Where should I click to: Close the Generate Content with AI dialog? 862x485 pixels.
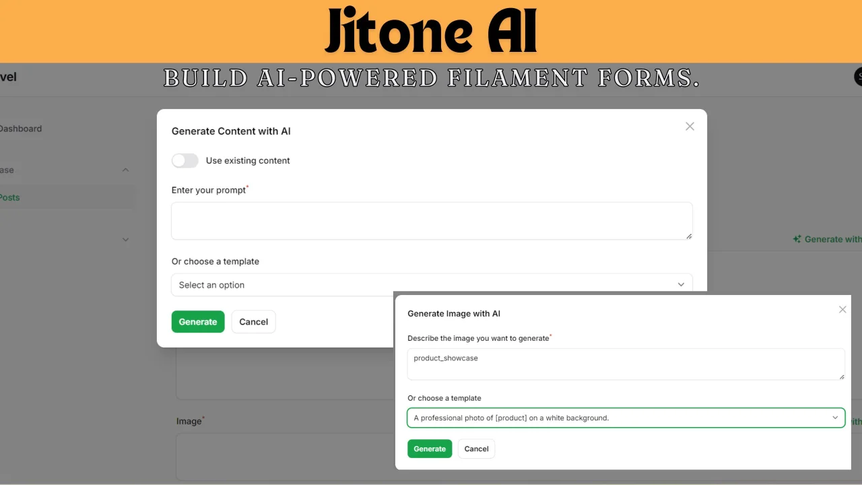(x=690, y=126)
